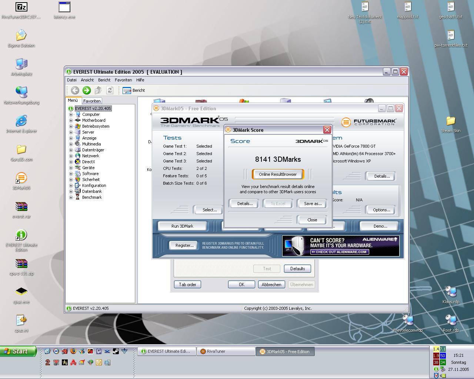Image resolution: width=474 pixels, height=379 pixels.
Task: Click Demo button in 3DMark05
Action: (x=380, y=226)
